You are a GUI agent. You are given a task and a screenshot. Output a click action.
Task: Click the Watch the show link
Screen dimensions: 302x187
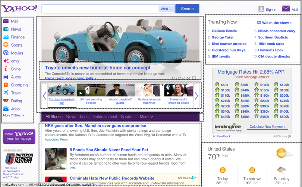277,23
